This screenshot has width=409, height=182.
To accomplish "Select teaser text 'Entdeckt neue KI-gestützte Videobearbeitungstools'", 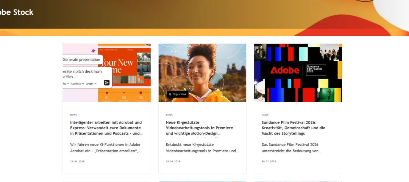I will 202,148.
